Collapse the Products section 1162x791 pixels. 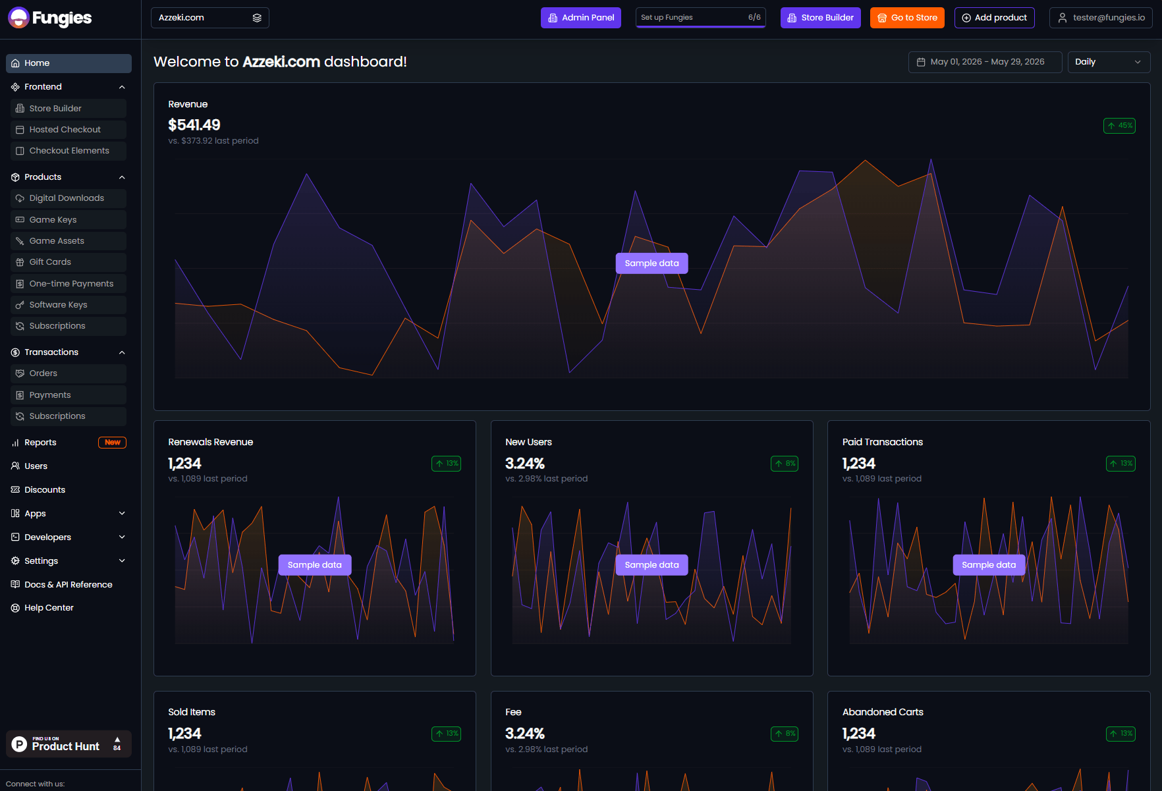(122, 177)
